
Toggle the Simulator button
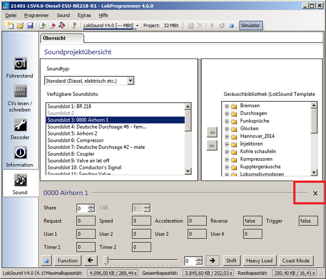(x=251, y=26)
